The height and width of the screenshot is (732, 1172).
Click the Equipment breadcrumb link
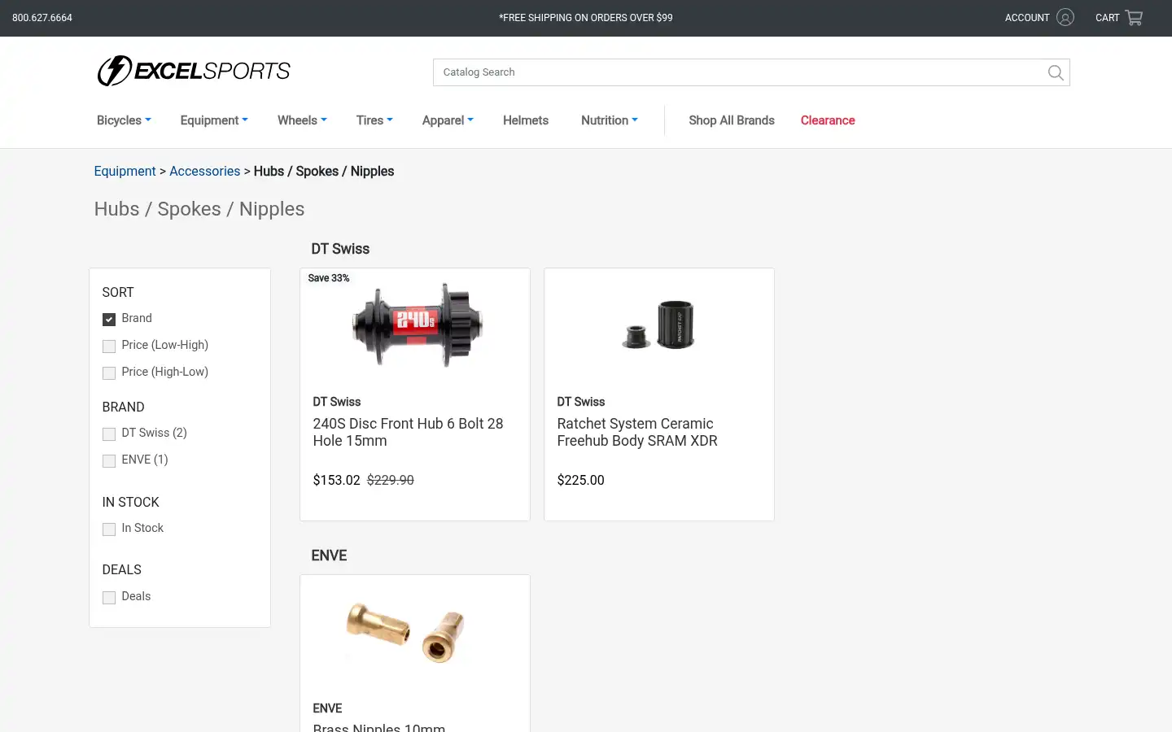pos(125,171)
